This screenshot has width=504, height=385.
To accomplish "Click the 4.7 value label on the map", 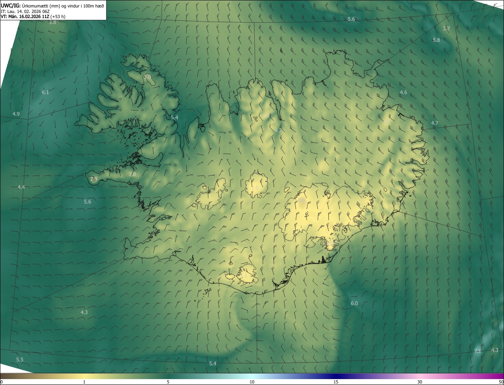I will click(x=435, y=123).
